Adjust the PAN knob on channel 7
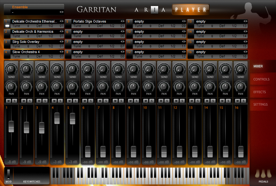276x186 pixels. pos(103,86)
